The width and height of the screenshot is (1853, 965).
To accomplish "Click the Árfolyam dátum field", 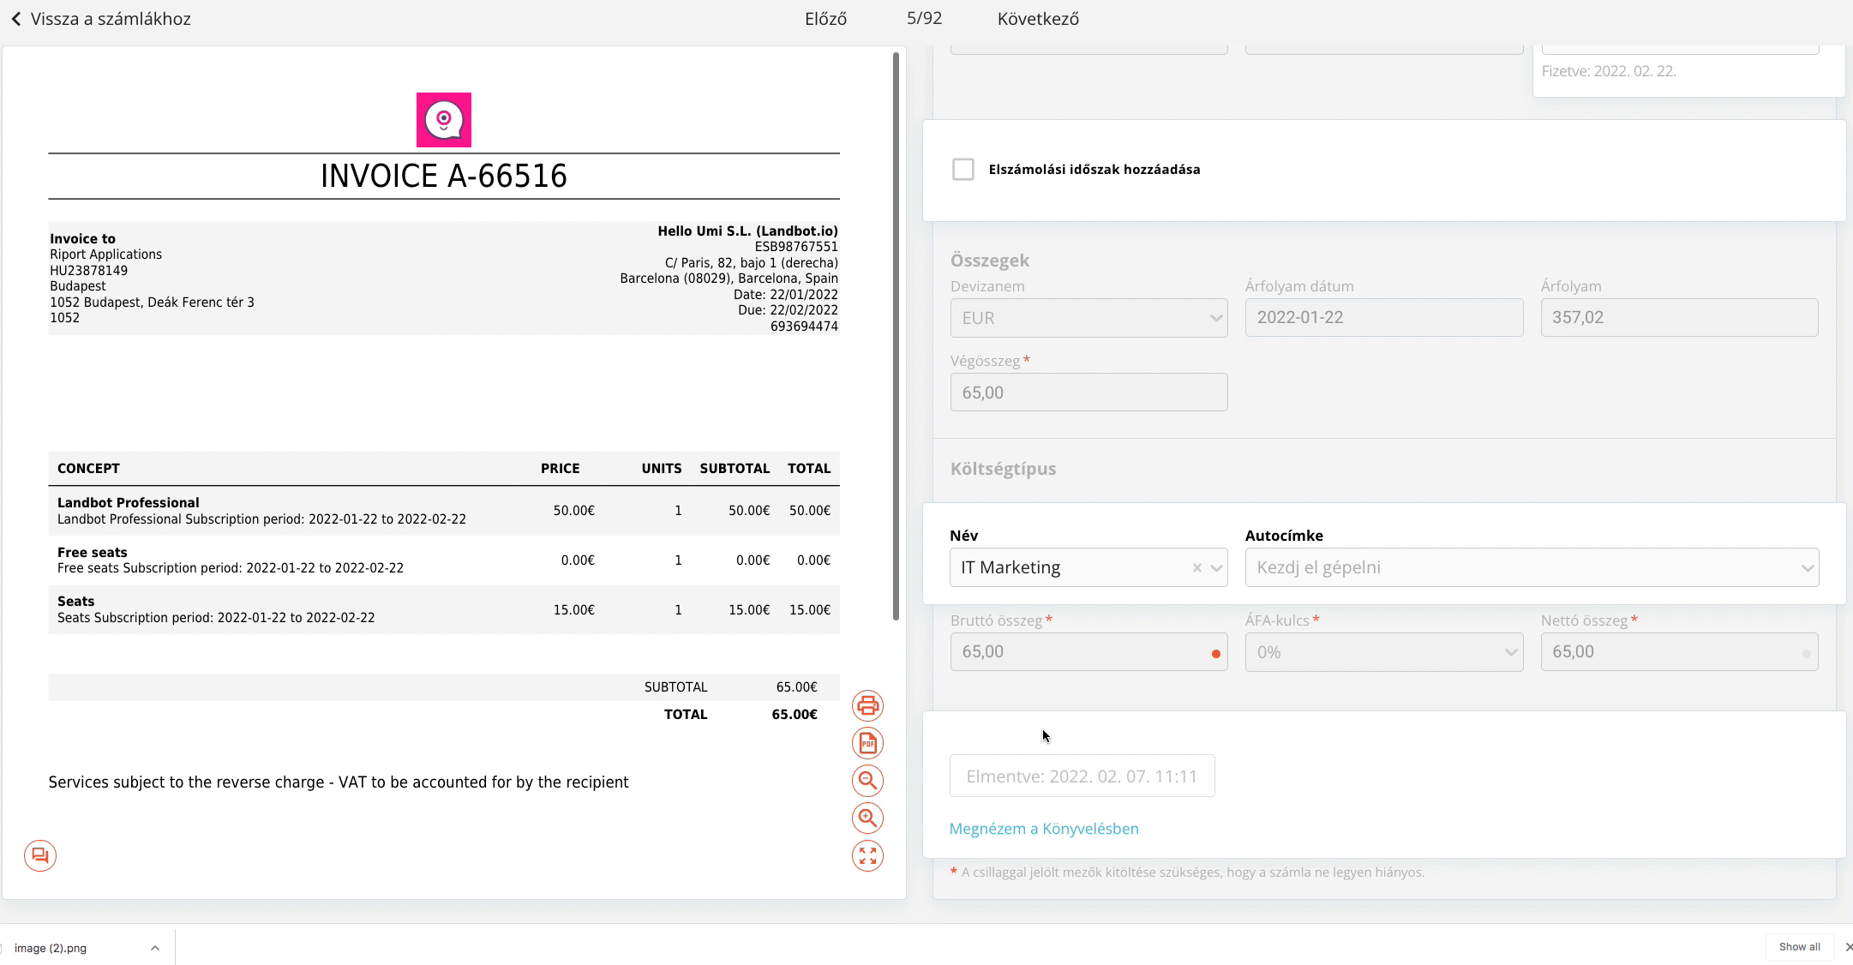I will pos(1384,318).
